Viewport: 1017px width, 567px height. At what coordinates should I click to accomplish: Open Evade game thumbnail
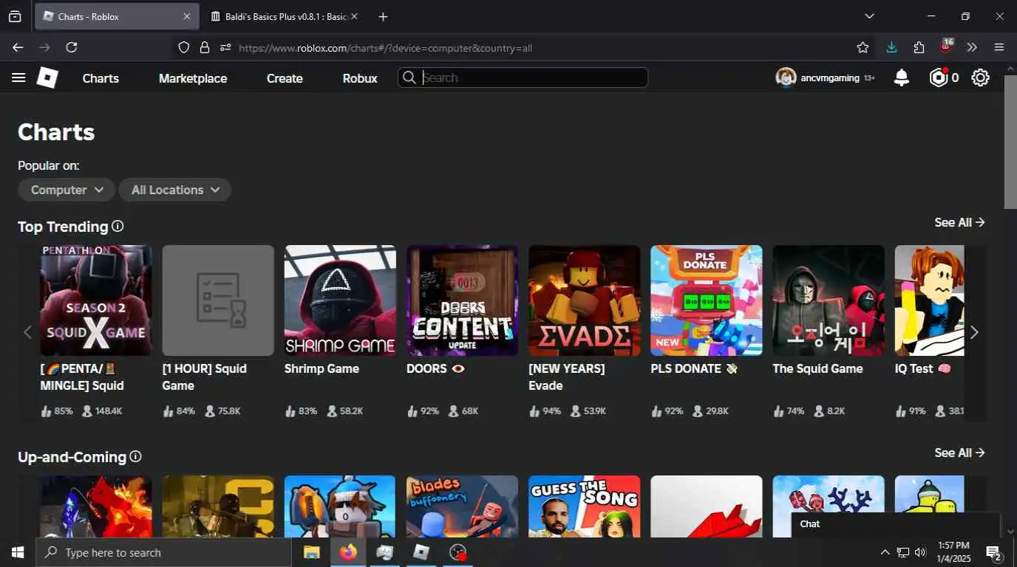click(x=584, y=300)
